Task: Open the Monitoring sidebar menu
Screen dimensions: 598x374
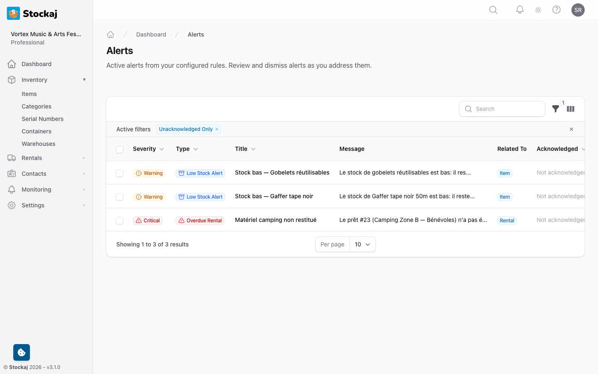Action: pos(46,189)
